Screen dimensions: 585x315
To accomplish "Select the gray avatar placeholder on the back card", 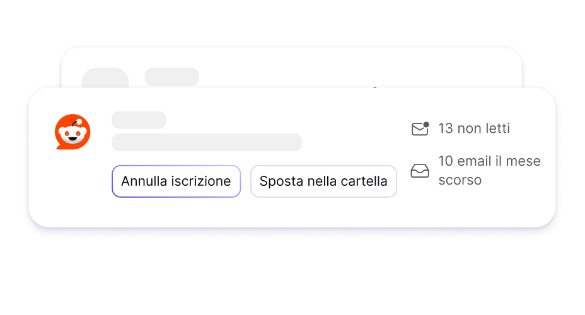I will click(x=105, y=79).
